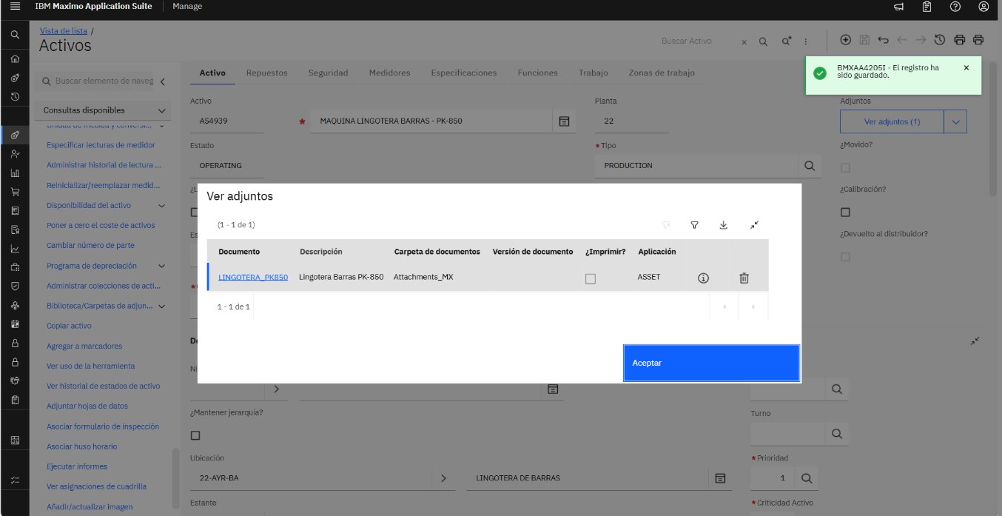Open the vertical three-dot search options

[805, 42]
